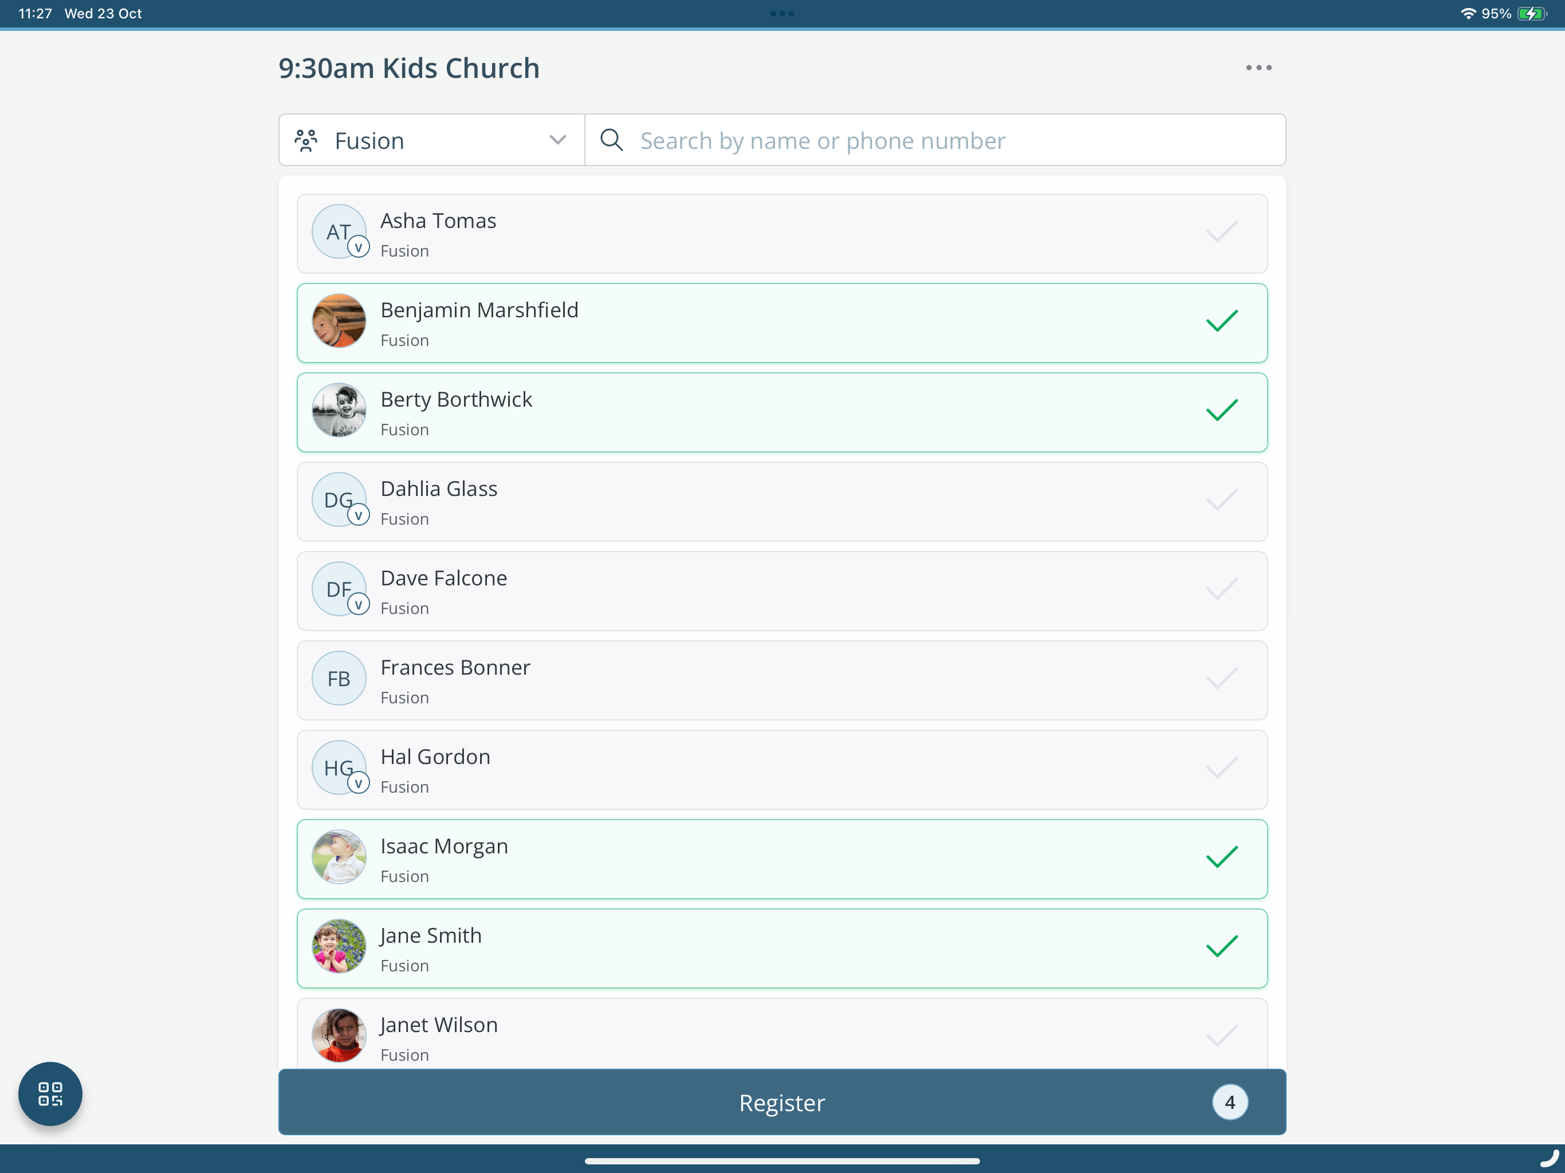Click the Register button
The height and width of the screenshot is (1173, 1565).
782,1101
